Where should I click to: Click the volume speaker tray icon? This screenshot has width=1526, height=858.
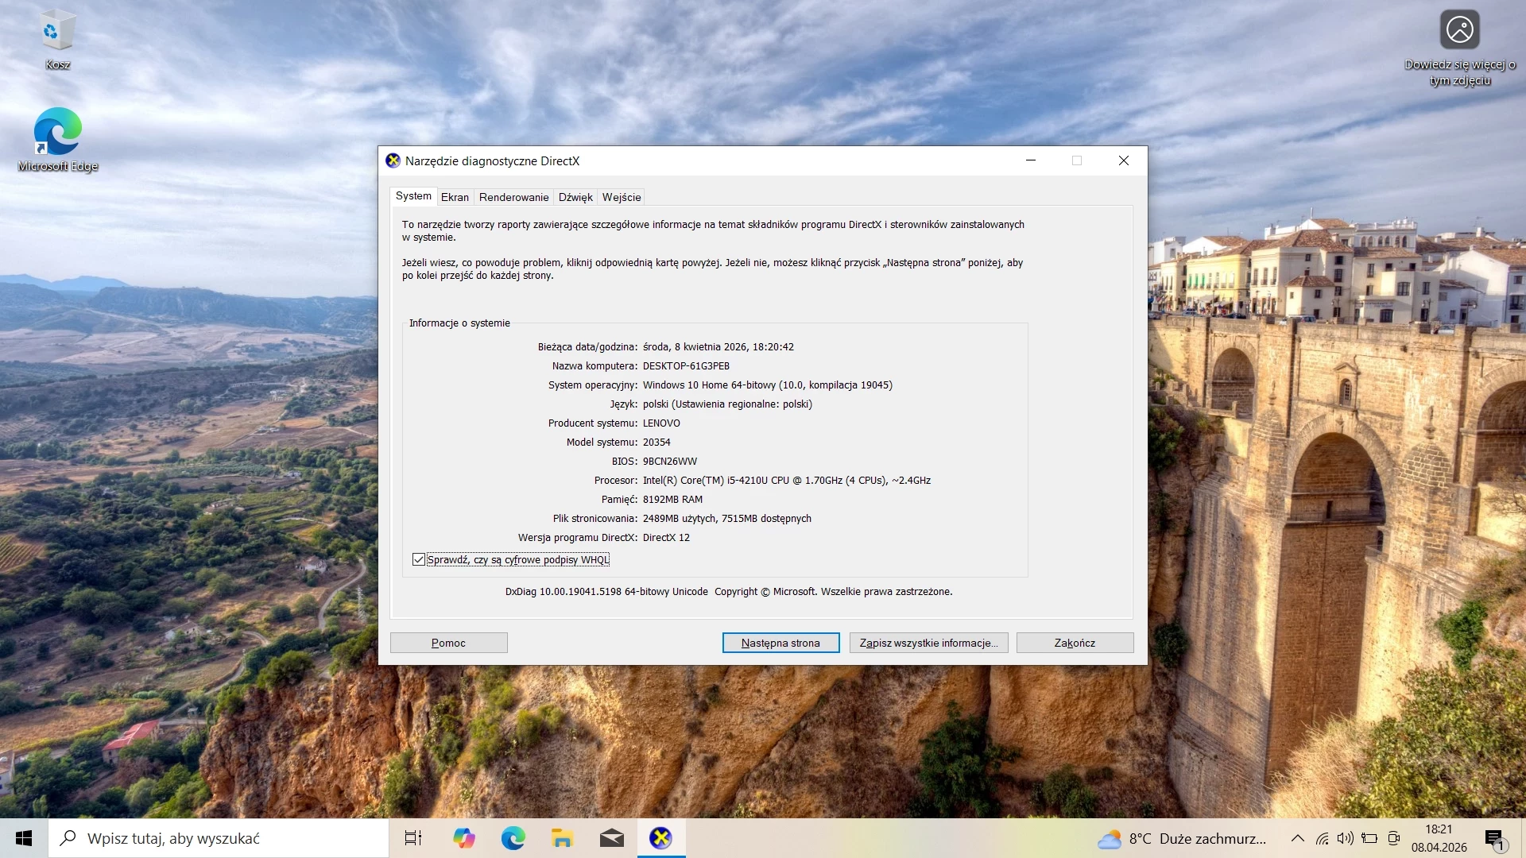pyautogui.click(x=1345, y=838)
